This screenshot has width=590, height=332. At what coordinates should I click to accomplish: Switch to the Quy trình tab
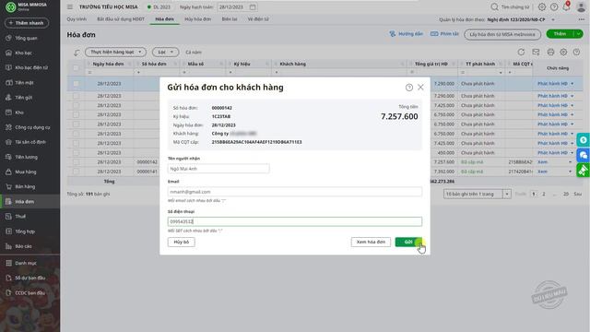point(77,19)
